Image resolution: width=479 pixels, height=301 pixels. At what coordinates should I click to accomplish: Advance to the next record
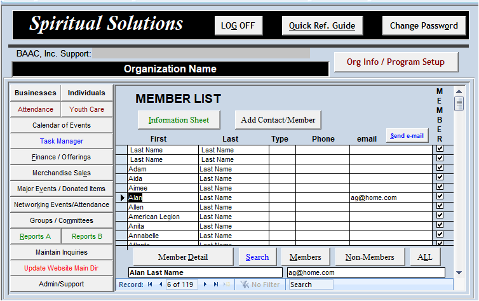(x=205, y=284)
